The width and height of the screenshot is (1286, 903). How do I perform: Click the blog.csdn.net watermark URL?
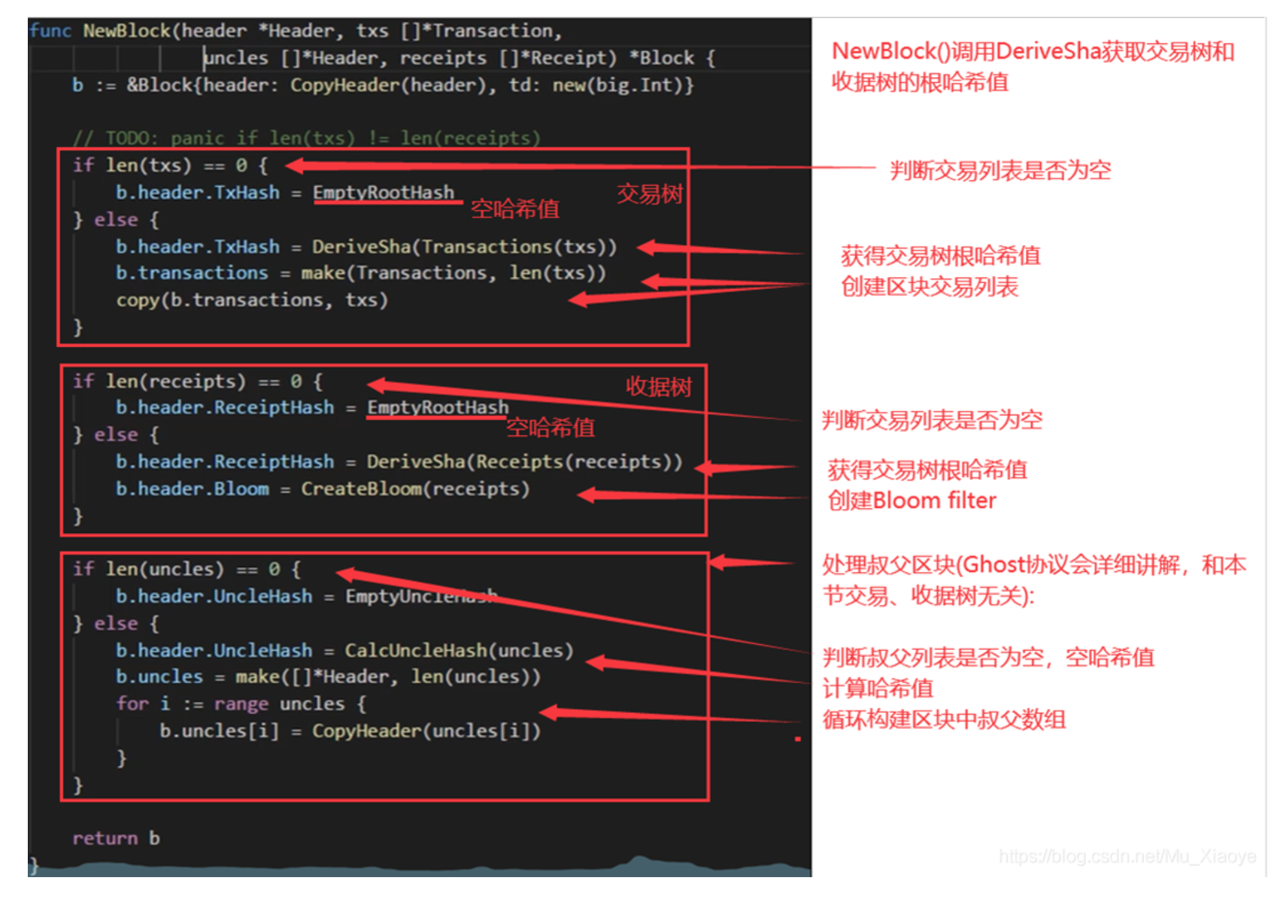(1126, 856)
